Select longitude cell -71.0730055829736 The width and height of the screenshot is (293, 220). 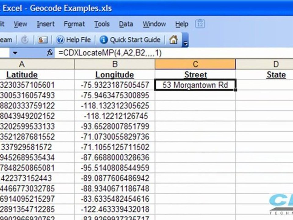tap(115, 137)
